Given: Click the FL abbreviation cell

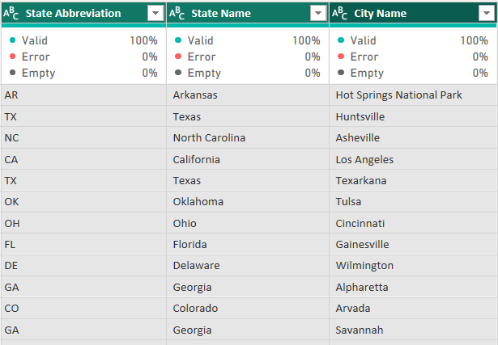Looking at the screenshot, I should (84, 245).
